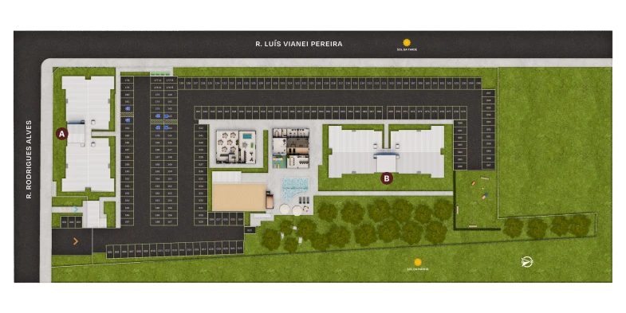Click the R. Luís Vianei Pereira street label
Image resolution: width=626 pixels, height=313 pixels.
point(298,44)
